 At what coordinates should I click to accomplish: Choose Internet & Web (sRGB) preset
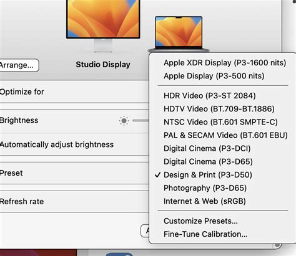click(205, 201)
